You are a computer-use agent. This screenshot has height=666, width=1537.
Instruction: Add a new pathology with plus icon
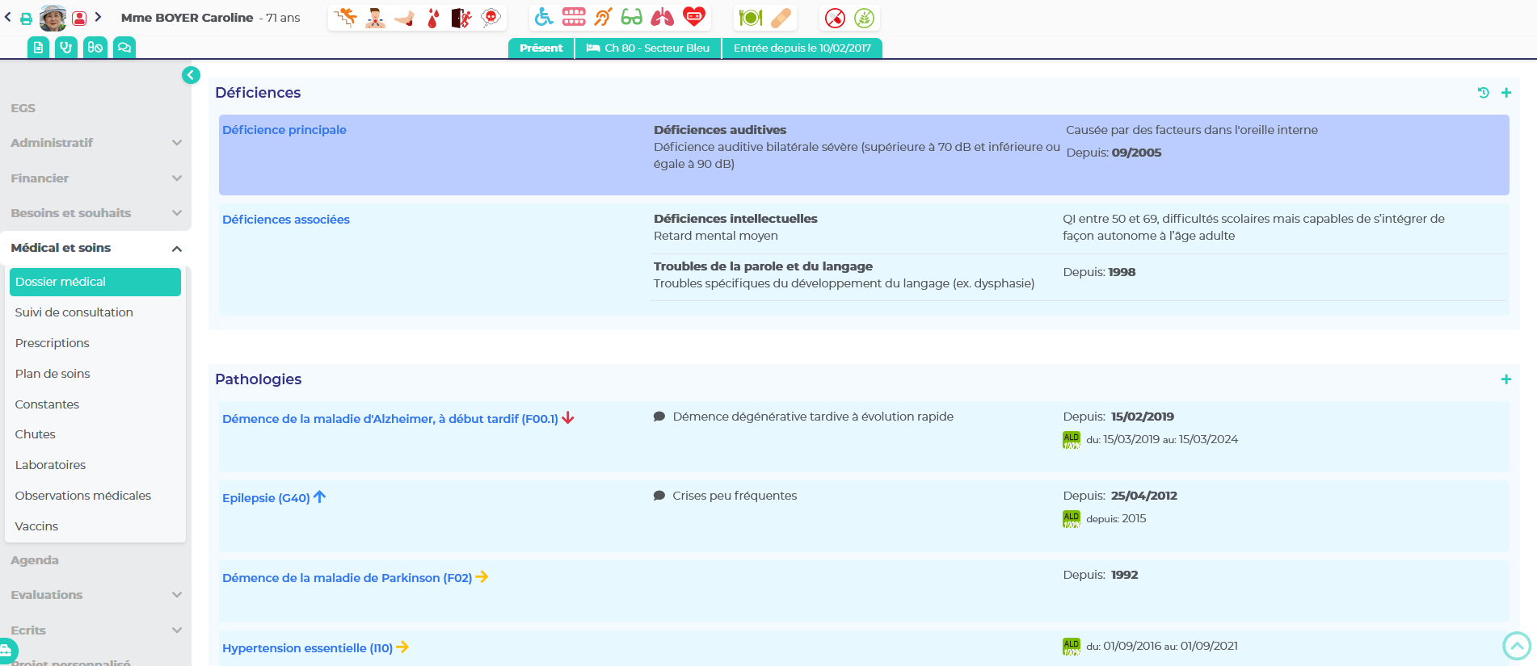point(1505,379)
